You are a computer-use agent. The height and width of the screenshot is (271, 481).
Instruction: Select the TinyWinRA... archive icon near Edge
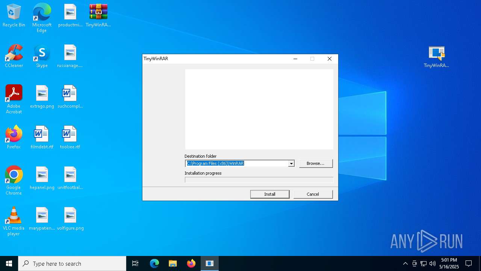point(98,15)
